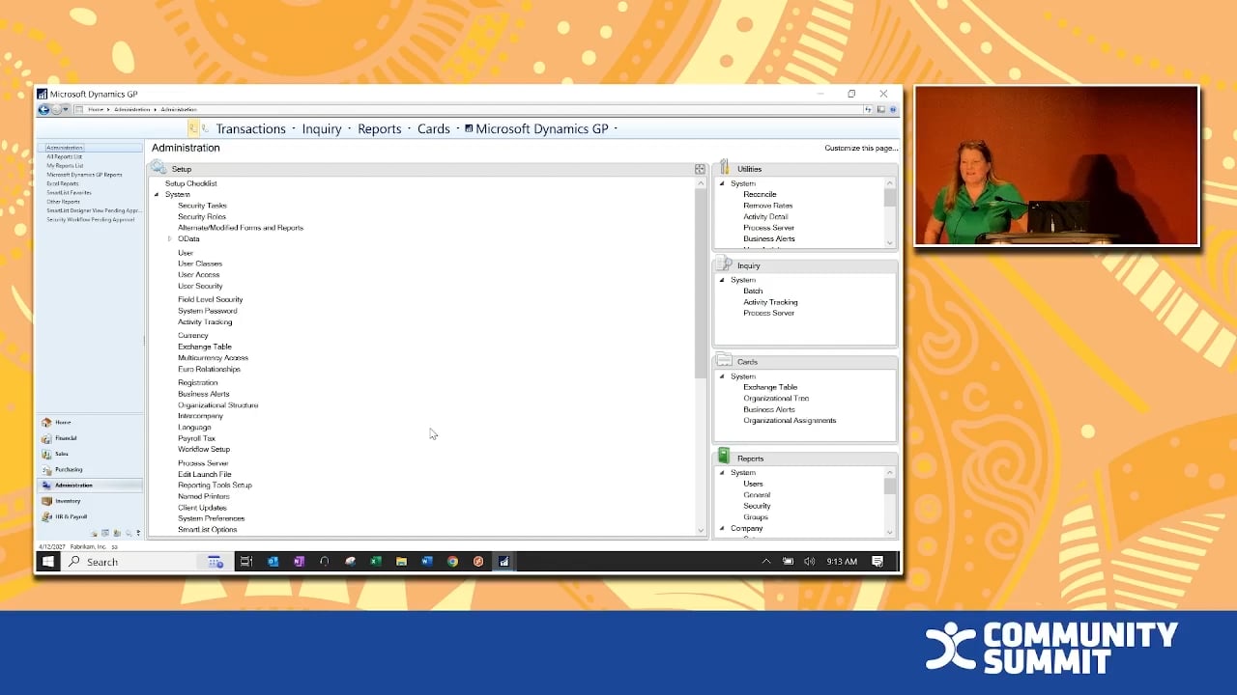This screenshot has width=1237, height=695.
Task: Launch Excel from the taskbar
Action: pyautogui.click(x=376, y=562)
